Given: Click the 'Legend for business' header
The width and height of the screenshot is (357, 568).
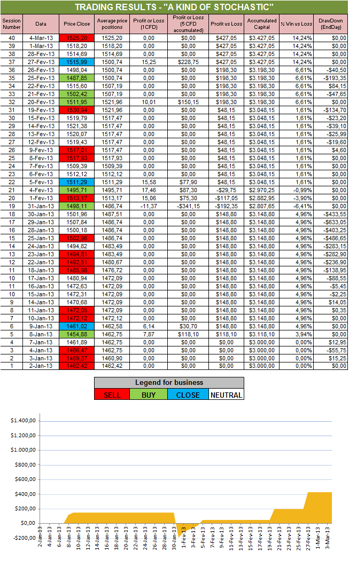Looking at the screenshot, I should [169, 383].
